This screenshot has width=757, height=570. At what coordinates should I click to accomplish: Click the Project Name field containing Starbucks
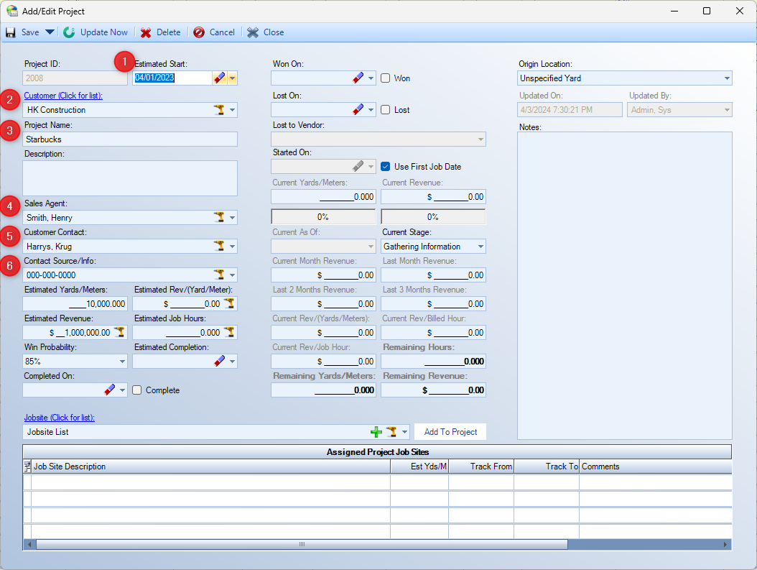tap(130, 139)
